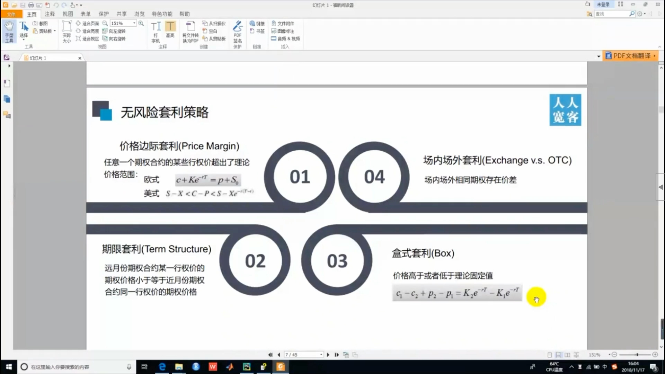
Task: Convert file to PDF (将文件转换为PDF)
Action: tap(190, 32)
